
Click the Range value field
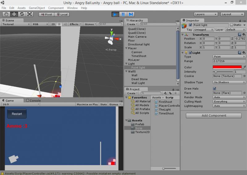click(x=229, y=61)
